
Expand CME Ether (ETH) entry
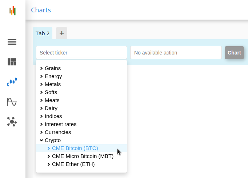click(x=71, y=164)
